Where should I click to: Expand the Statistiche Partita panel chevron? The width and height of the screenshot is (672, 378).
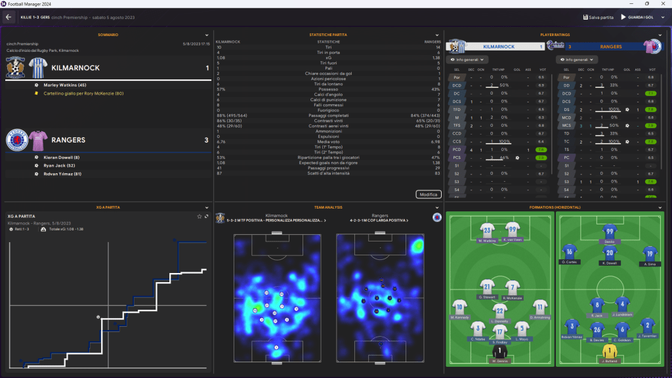[x=437, y=34]
